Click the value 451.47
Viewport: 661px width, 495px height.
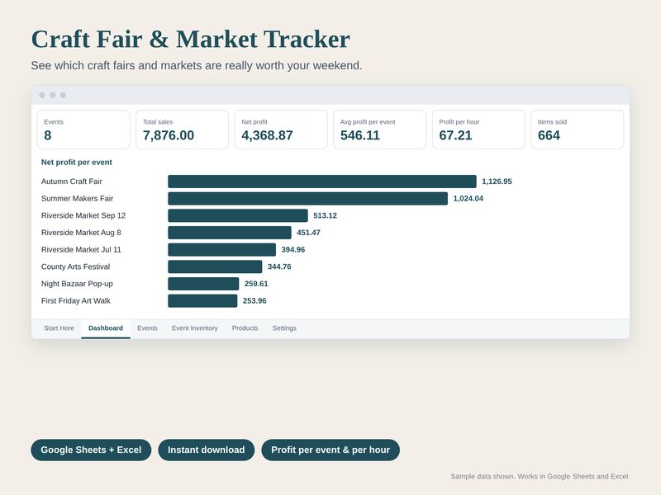[x=308, y=233]
